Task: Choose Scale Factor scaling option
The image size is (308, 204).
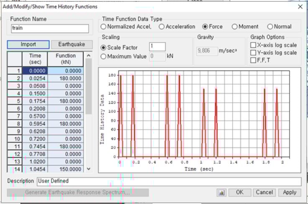Action: tap(119, 48)
